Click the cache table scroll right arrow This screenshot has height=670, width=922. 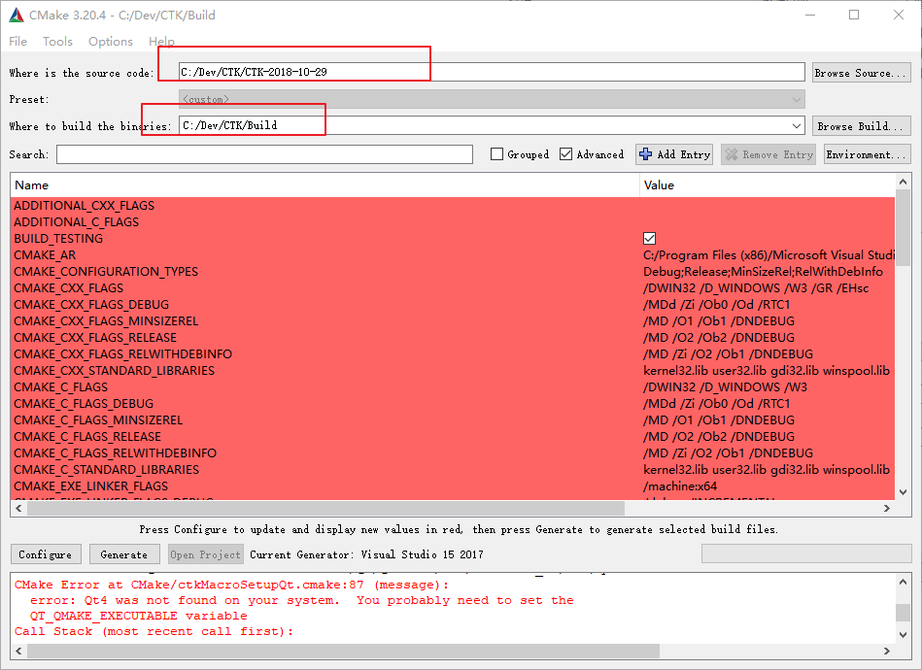pos(887,509)
